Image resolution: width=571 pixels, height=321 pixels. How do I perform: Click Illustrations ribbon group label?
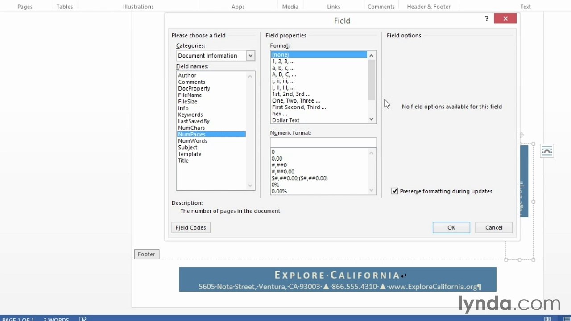click(138, 7)
